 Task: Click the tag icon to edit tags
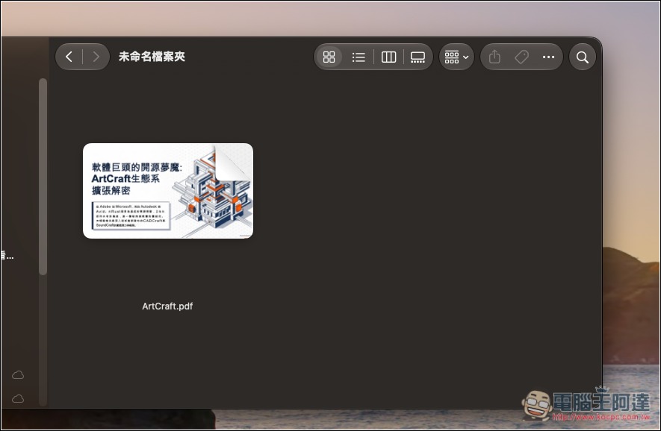pos(521,57)
